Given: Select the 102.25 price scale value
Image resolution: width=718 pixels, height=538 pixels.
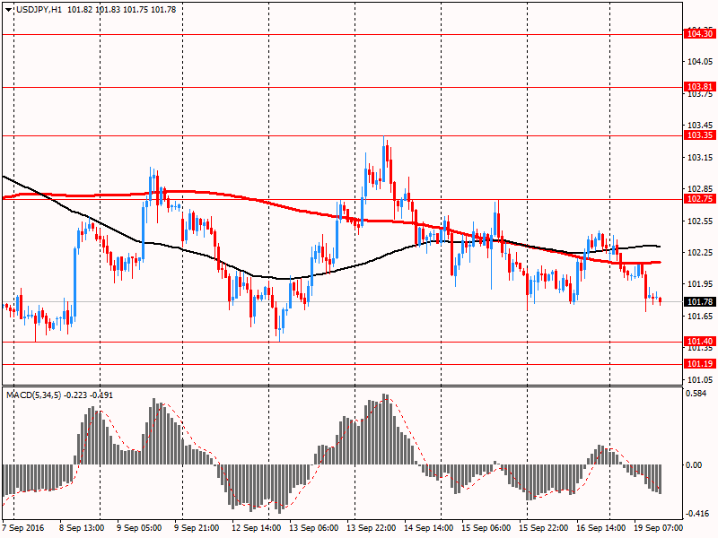Looking at the screenshot, I should point(700,253).
